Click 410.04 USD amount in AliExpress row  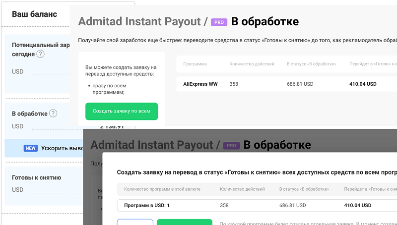[x=363, y=84]
